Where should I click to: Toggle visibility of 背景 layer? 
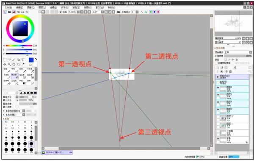click(x=218, y=139)
